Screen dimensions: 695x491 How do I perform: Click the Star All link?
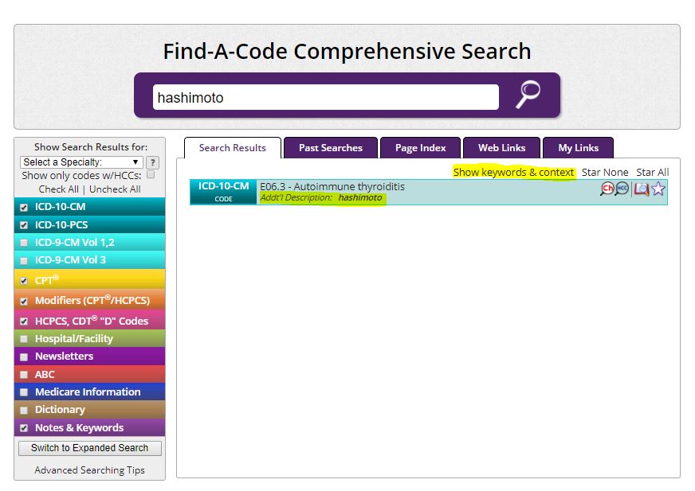(x=653, y=172)
